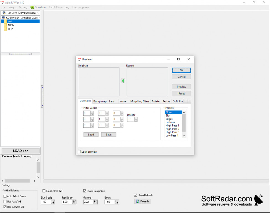Click Blue Scale adjust arrows icon

(53, 202)
